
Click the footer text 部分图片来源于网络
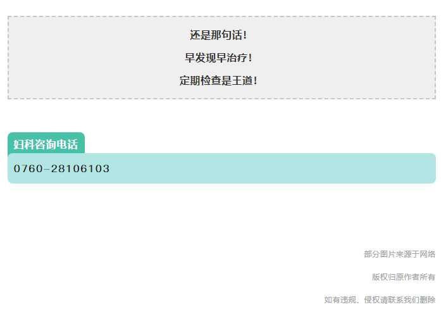coord(399,254)
